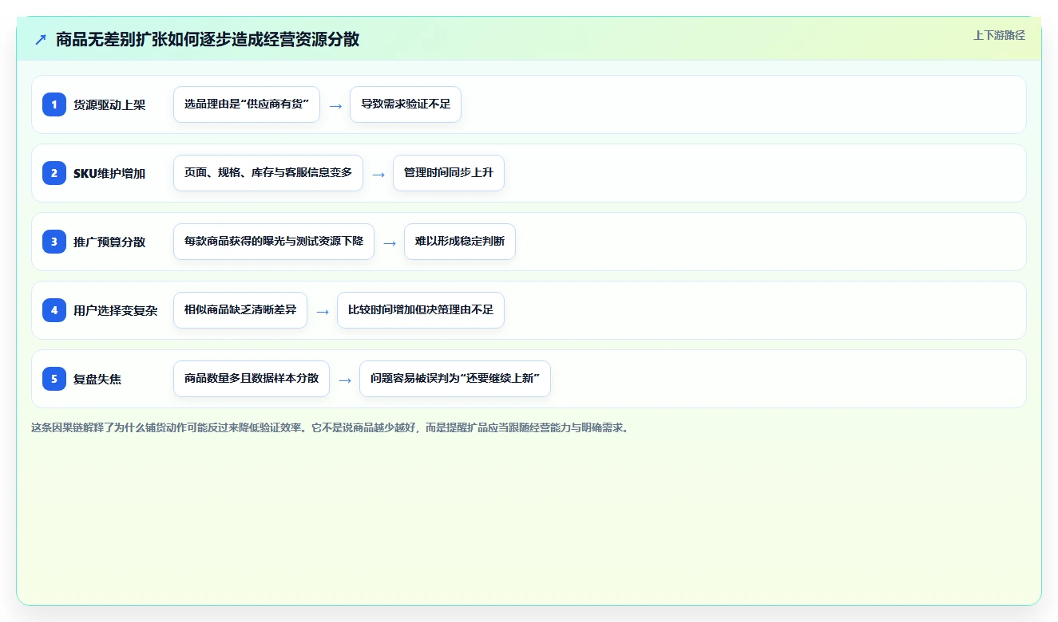
Task: Click the 管理时间同步上升 chip
Action: coord(449,173)
